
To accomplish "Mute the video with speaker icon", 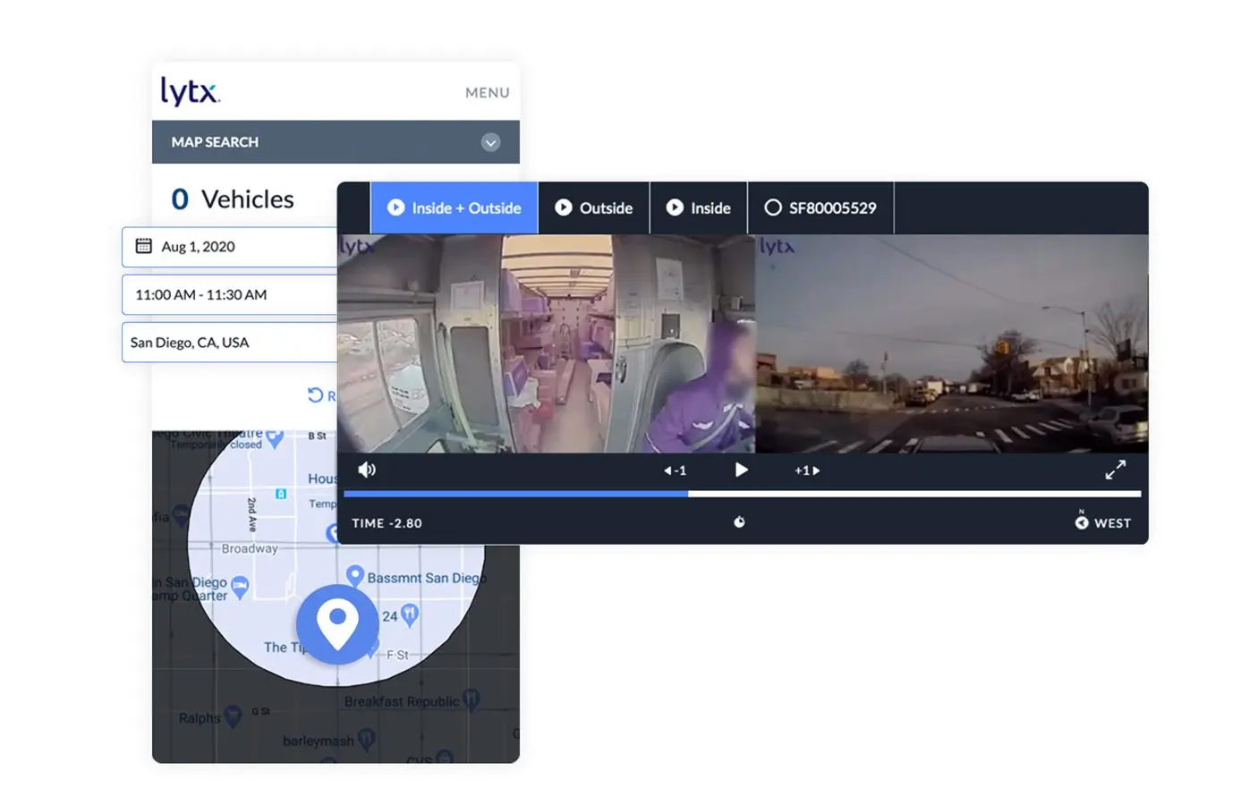I will coord(367,470).
